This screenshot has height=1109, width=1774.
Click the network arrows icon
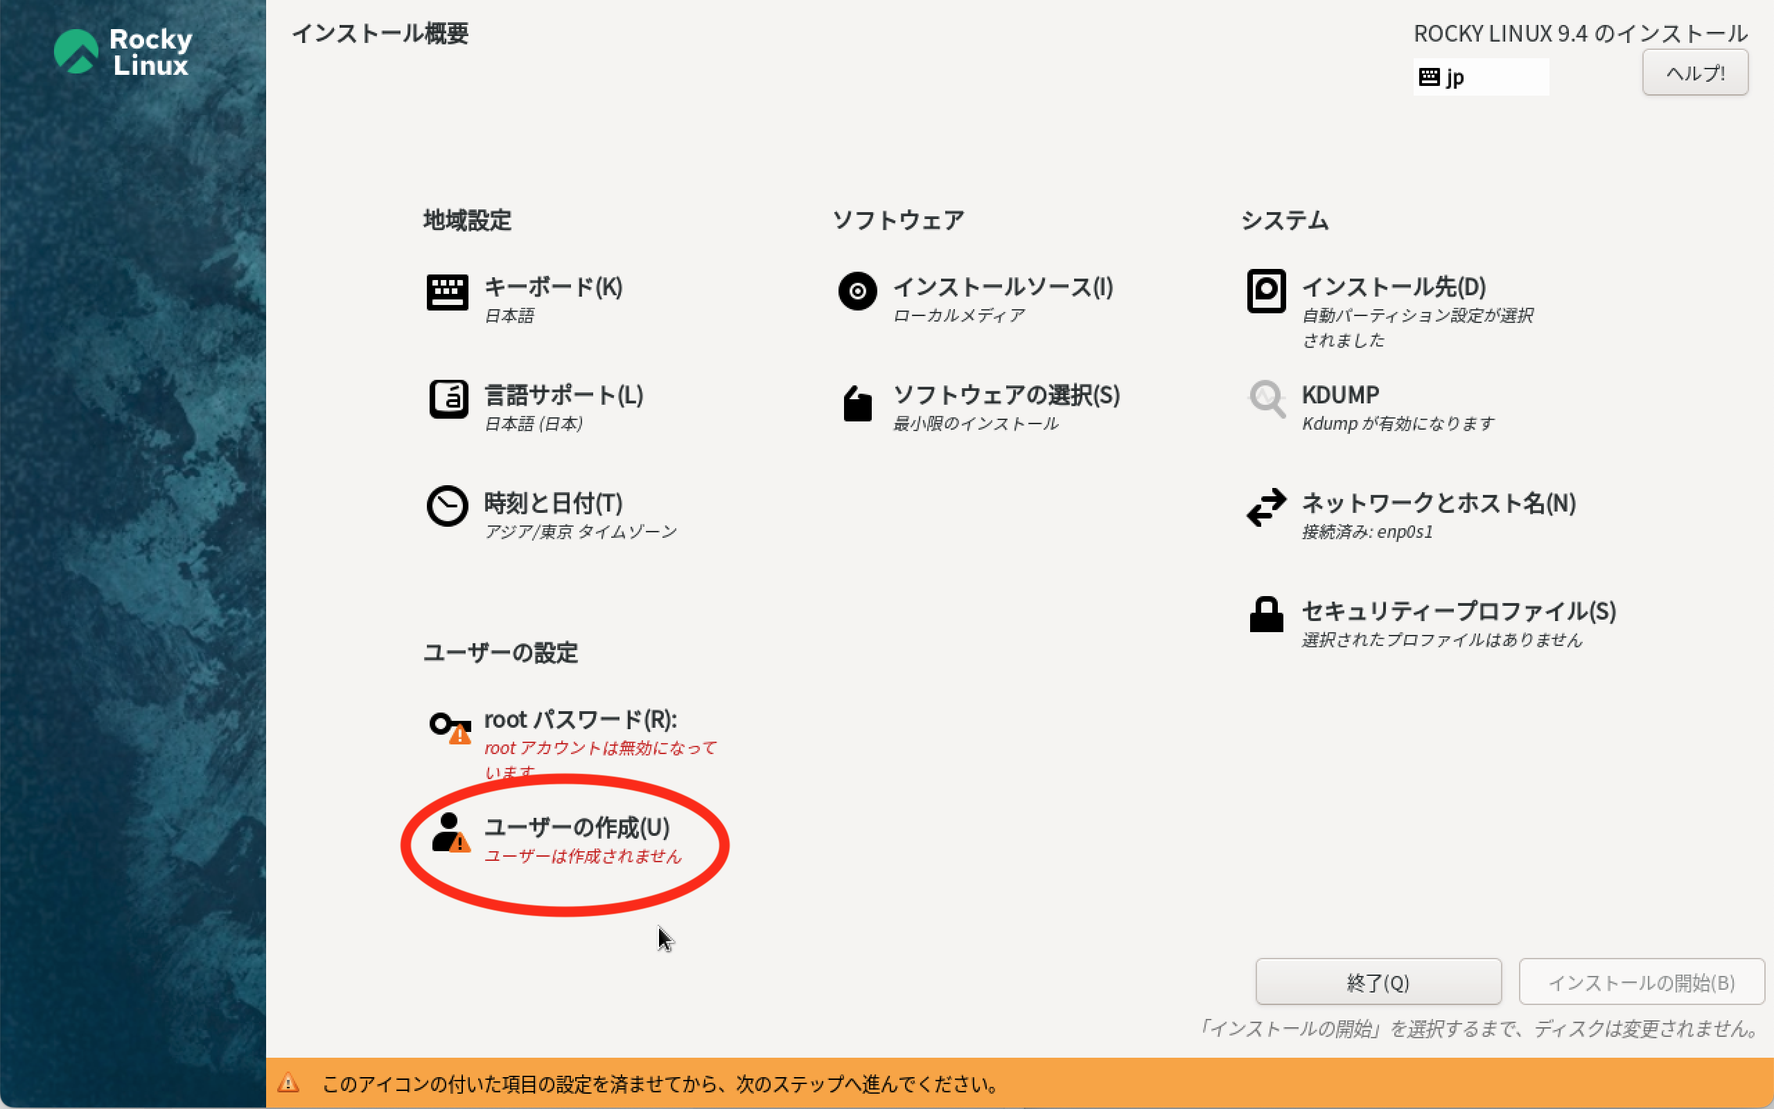point(1266,507)
